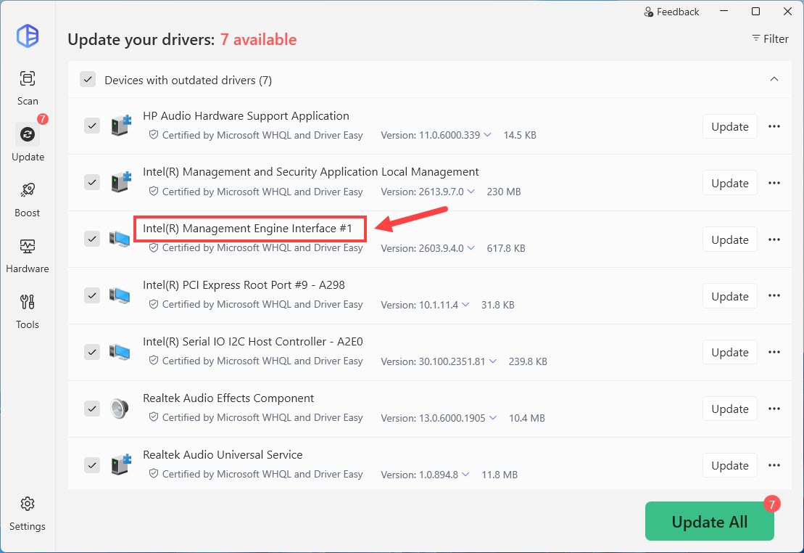Click the 230 MB file size
804x553 pixels.
coord(504,192)
